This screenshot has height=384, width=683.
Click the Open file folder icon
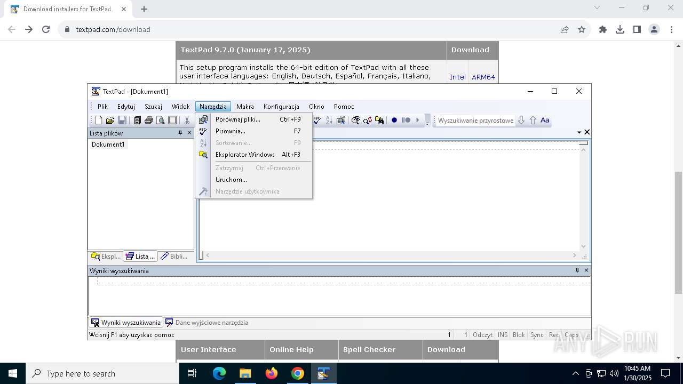coord(110,121)
